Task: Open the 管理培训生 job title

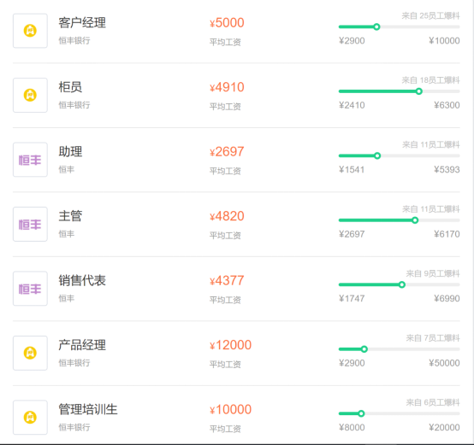Action: tap(88, 409)
